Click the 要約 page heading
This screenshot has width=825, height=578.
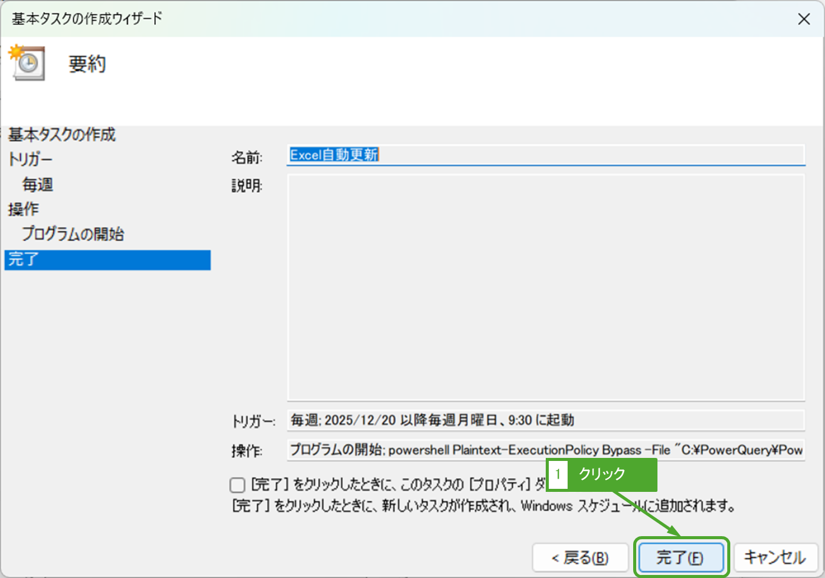pyautogui.click(x=87, y=64)
